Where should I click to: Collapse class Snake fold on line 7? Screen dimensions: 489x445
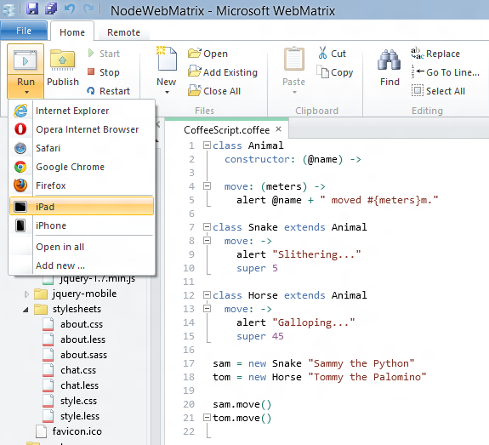[x=207, y=227]
